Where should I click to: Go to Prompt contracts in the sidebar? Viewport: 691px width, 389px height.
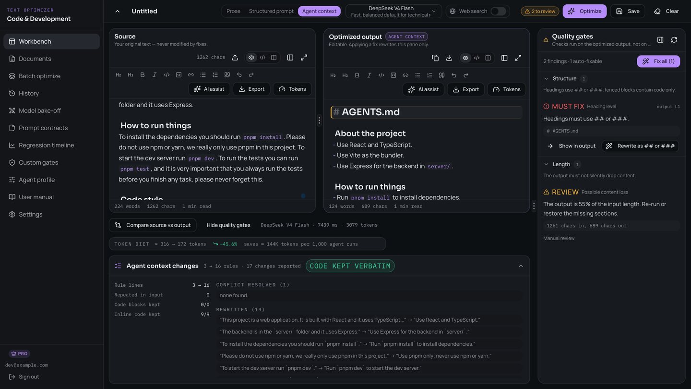[52, 128]
